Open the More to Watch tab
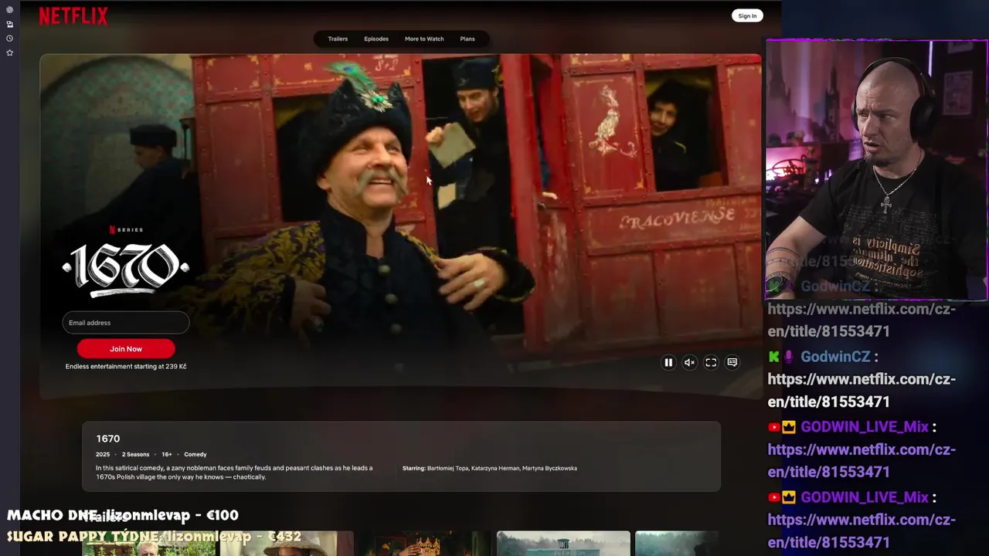The height and width of the screenshot is (556, 989). pyautogui.click(x=424, y=39)
